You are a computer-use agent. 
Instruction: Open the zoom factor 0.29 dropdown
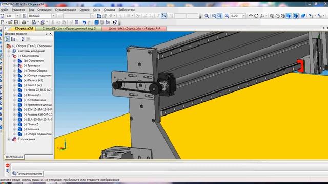244,16
